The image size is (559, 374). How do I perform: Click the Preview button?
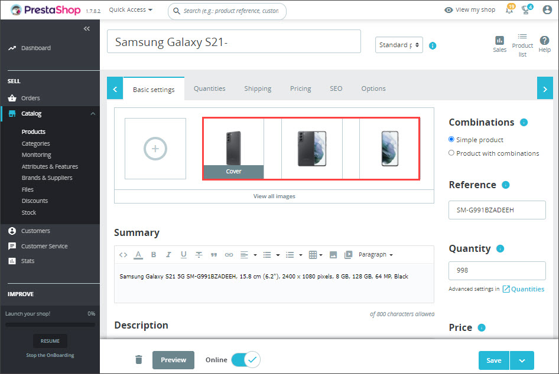click(173, 360)
